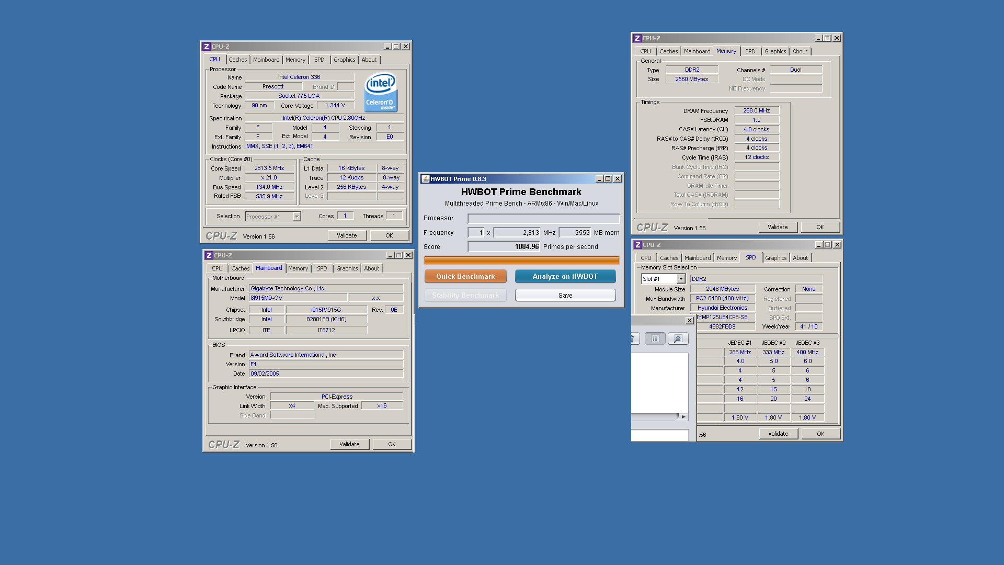Click the PC2-6400 (400 MHz) bandwidth value

point(723,299)
